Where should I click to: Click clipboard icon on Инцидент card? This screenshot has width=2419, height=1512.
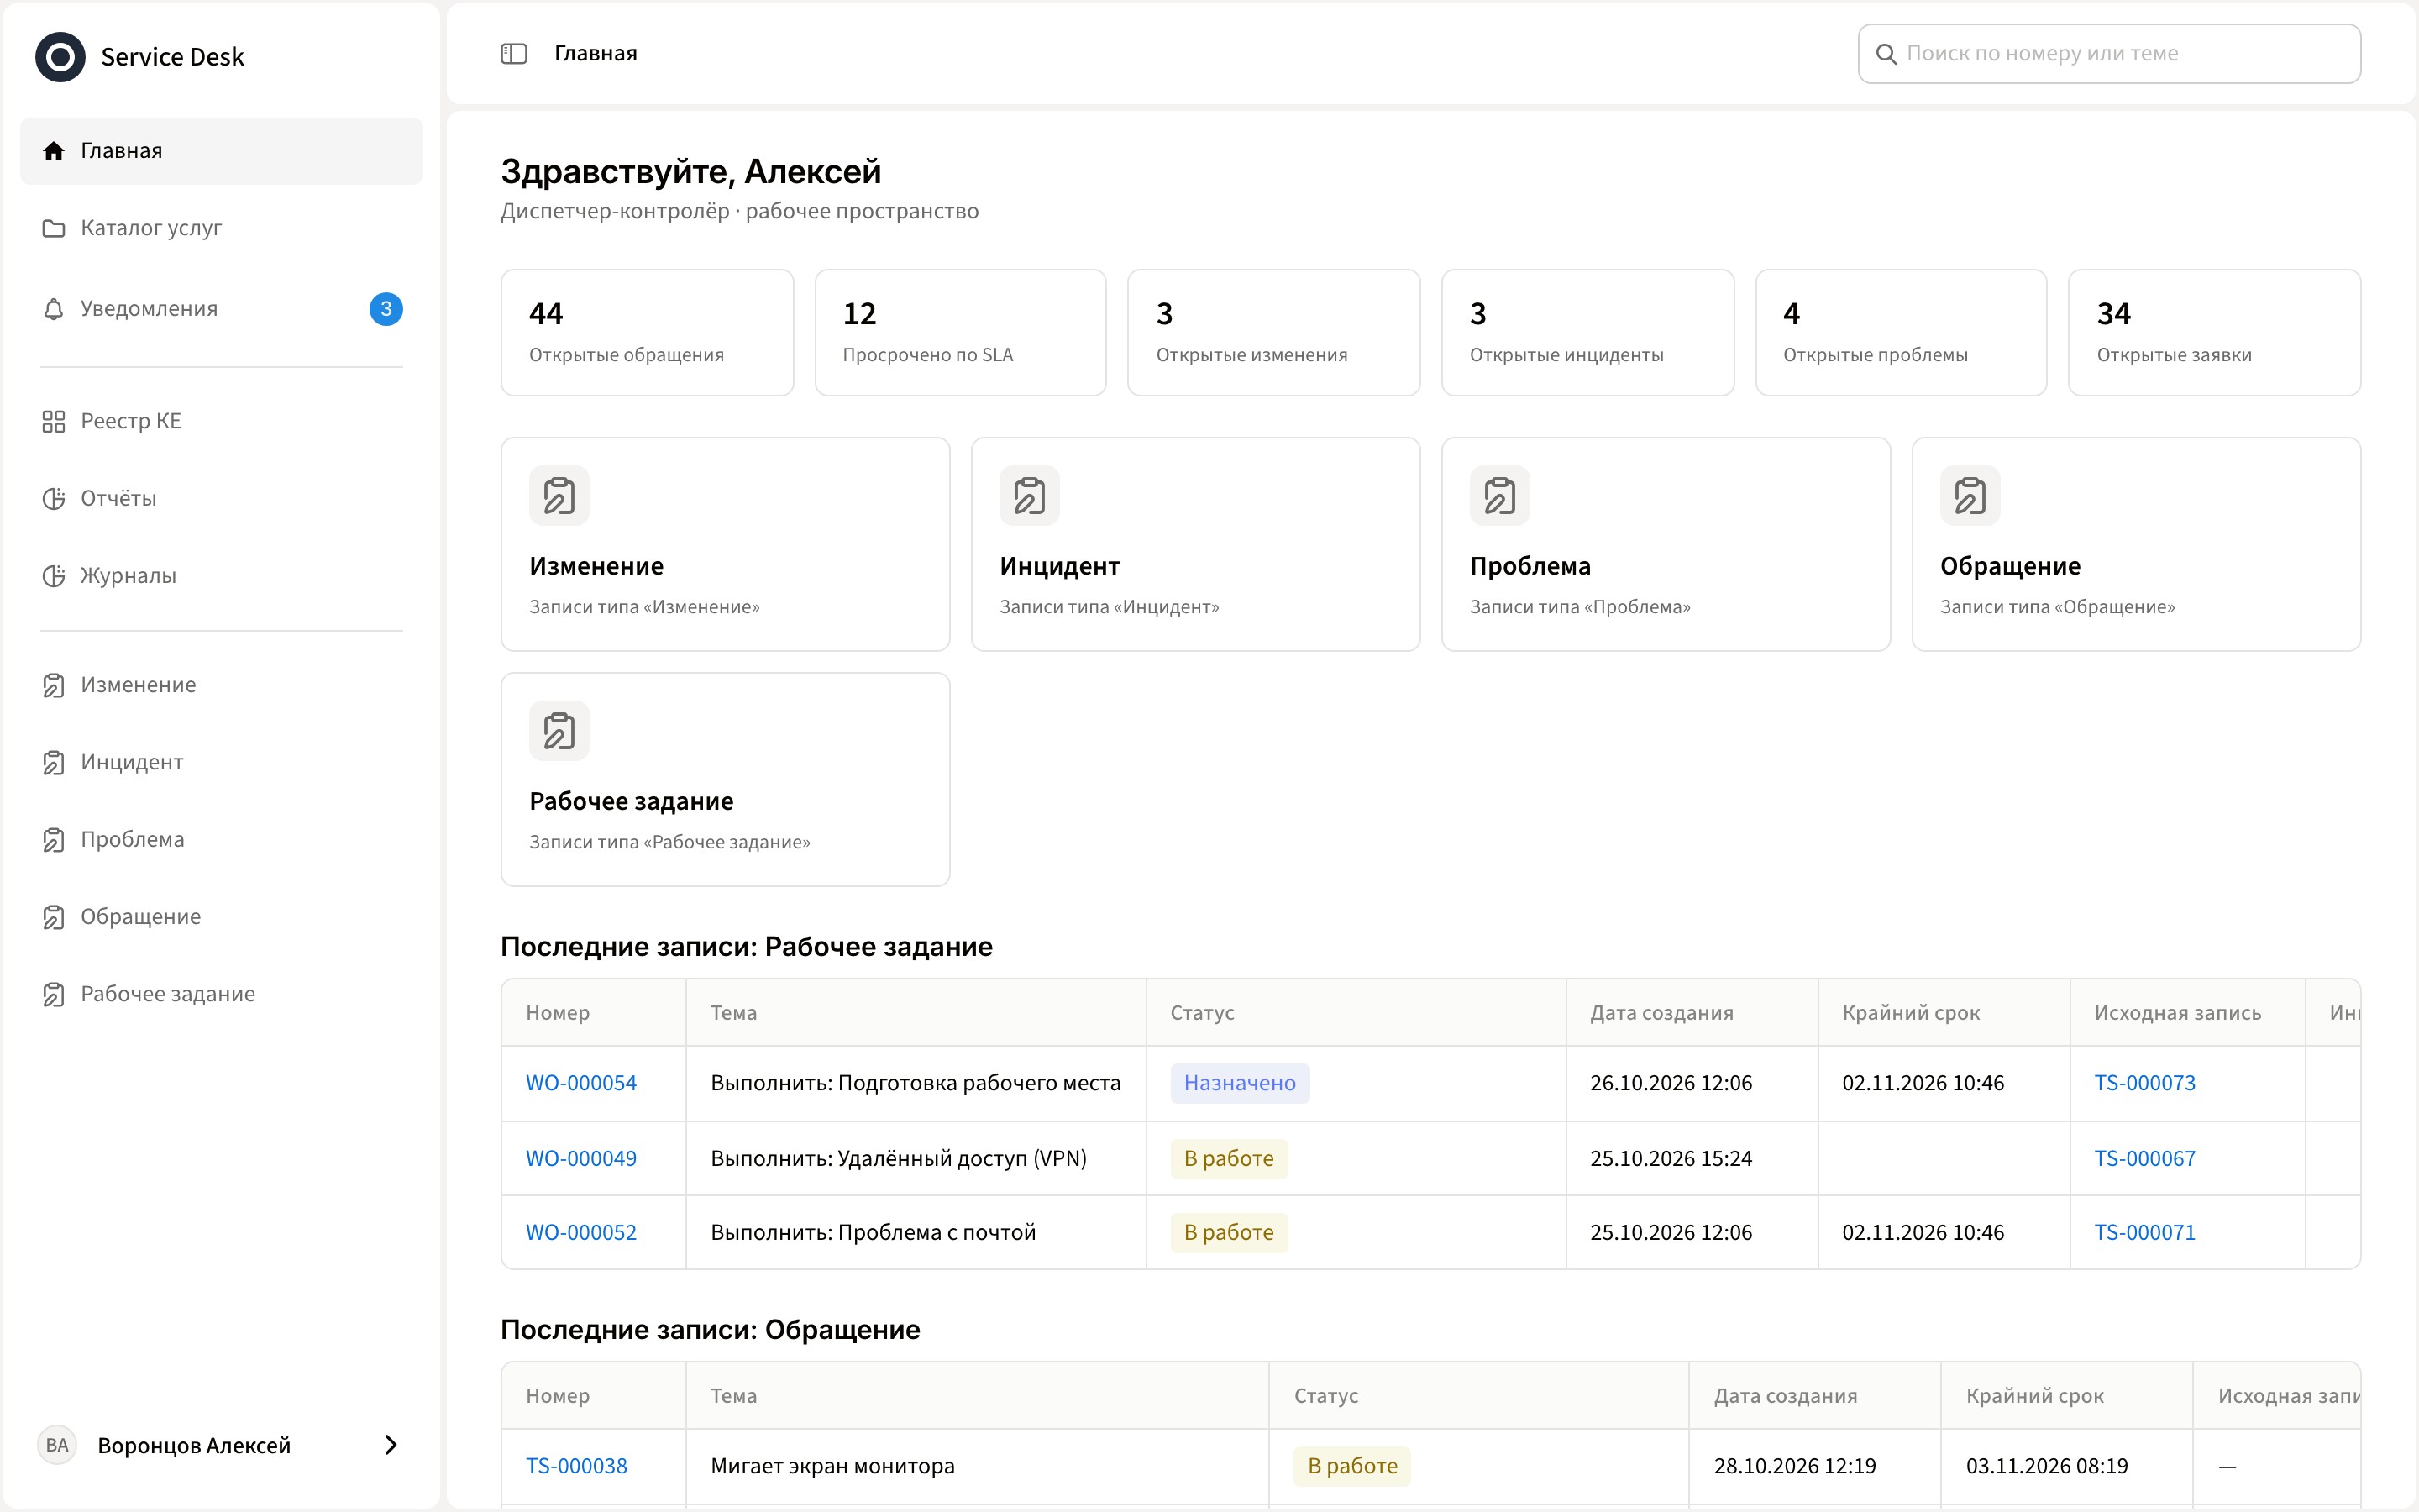[x=1030, y=495]
